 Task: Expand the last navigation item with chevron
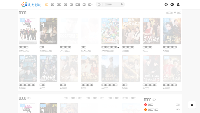(90, 4)
